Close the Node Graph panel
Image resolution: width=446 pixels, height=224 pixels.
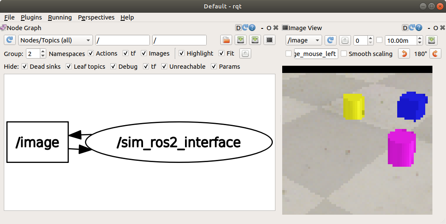276,28
